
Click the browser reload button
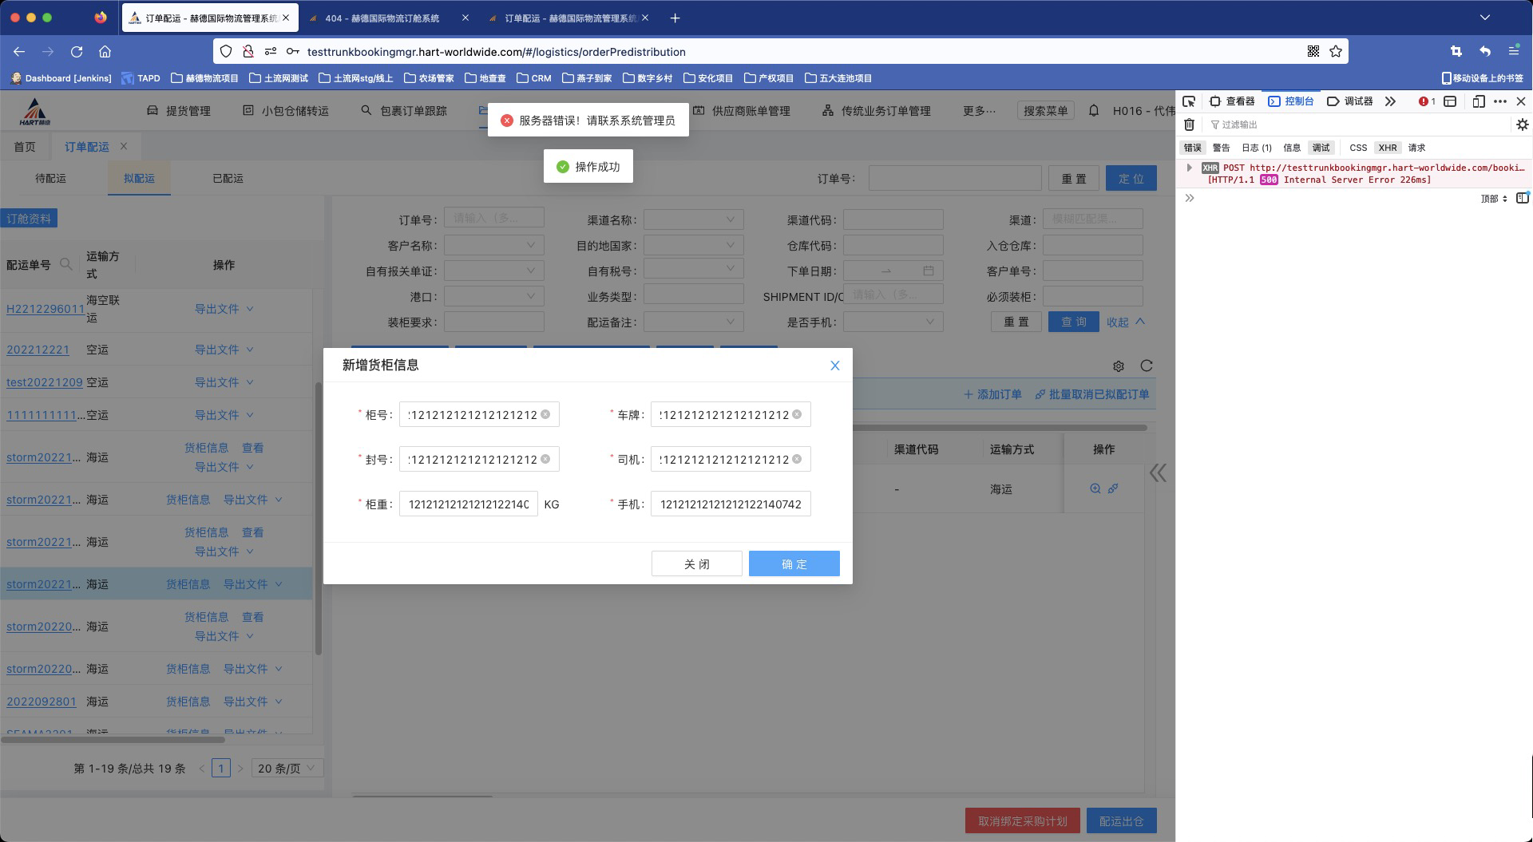point(77,52)
